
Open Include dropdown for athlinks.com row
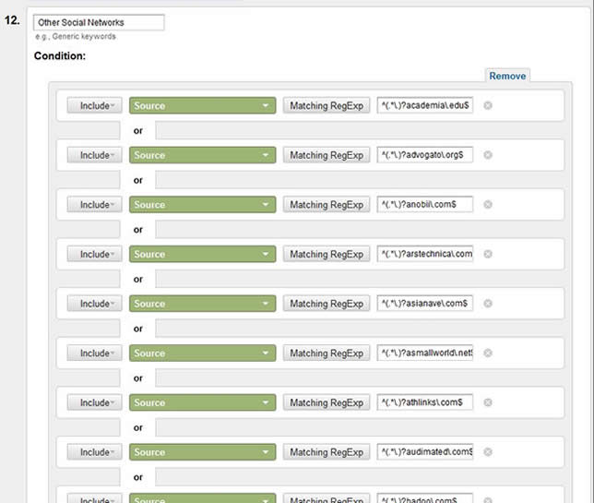[x=95, y=402]
